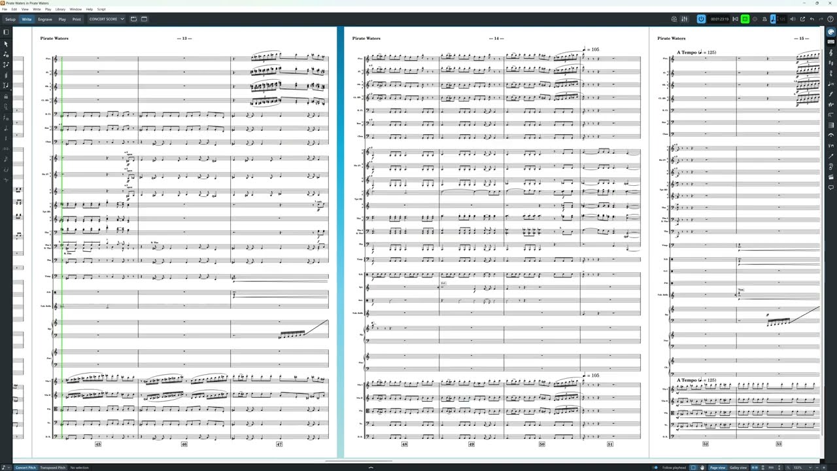The image size is (837, 471).
Task: Click bar number 45 in the score
Action: tap(98, 444)
